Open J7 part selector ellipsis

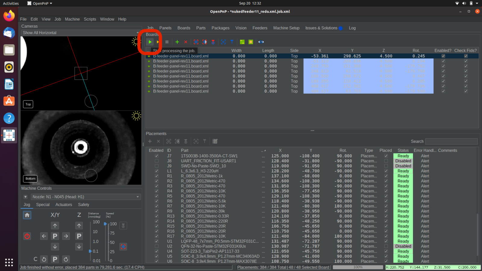(264, 156)
